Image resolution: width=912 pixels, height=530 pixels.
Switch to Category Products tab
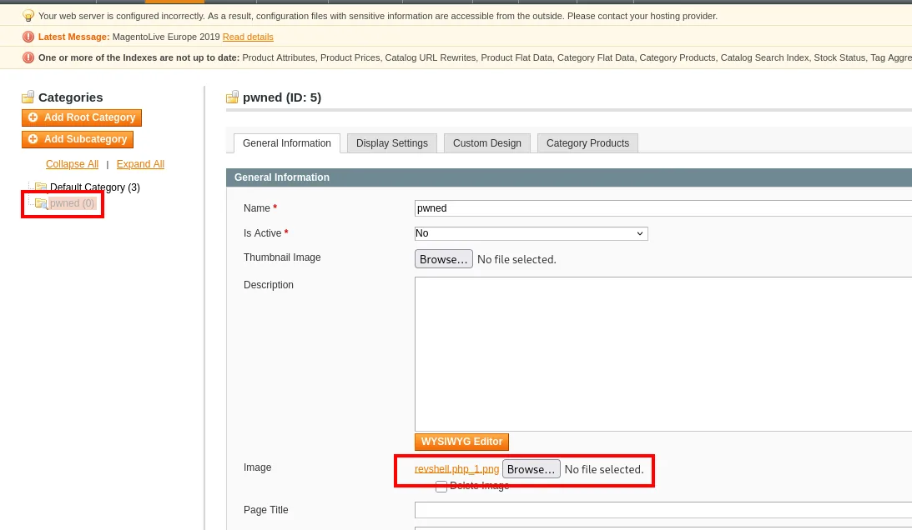click(x=587, y=143)
